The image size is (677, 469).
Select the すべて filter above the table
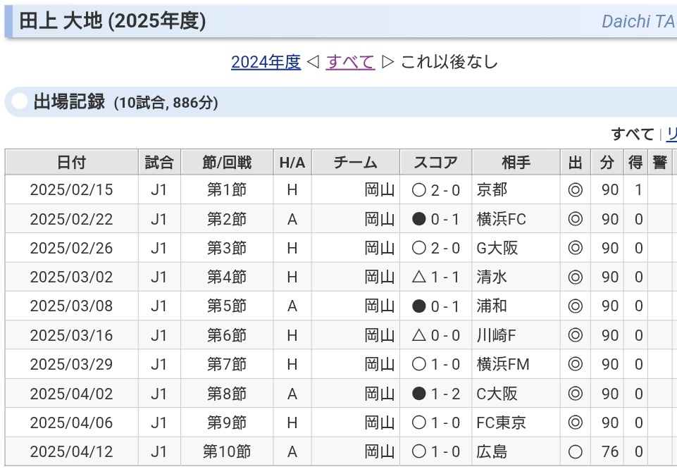[x=633, y=135]
